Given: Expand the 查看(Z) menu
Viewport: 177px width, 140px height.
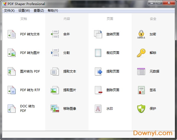Looking at the screenshot, I should 39,11.
